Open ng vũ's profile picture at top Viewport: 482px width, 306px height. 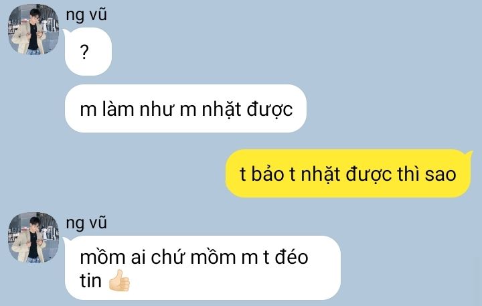tap(33, 29)
